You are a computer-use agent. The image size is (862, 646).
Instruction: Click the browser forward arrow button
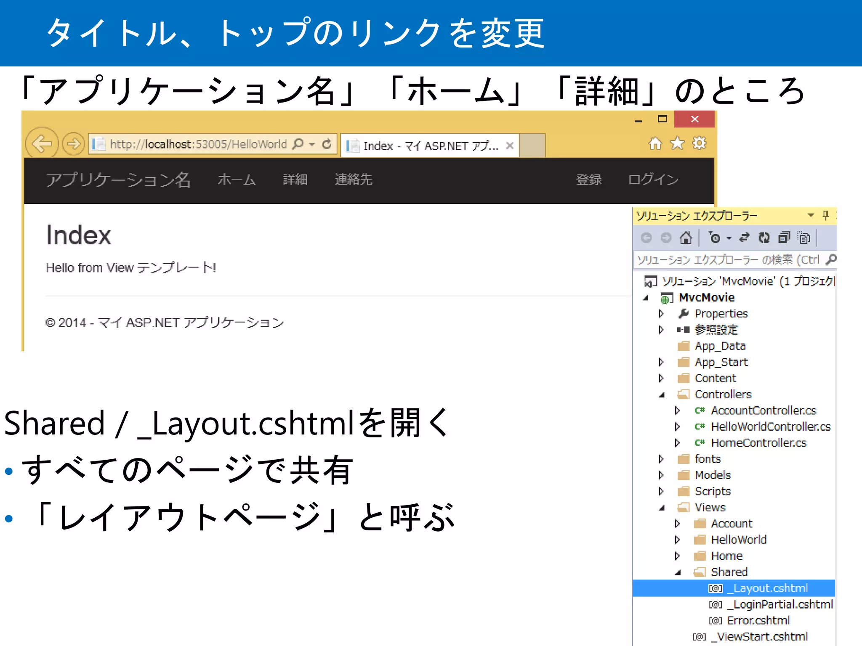coord(73,144)
